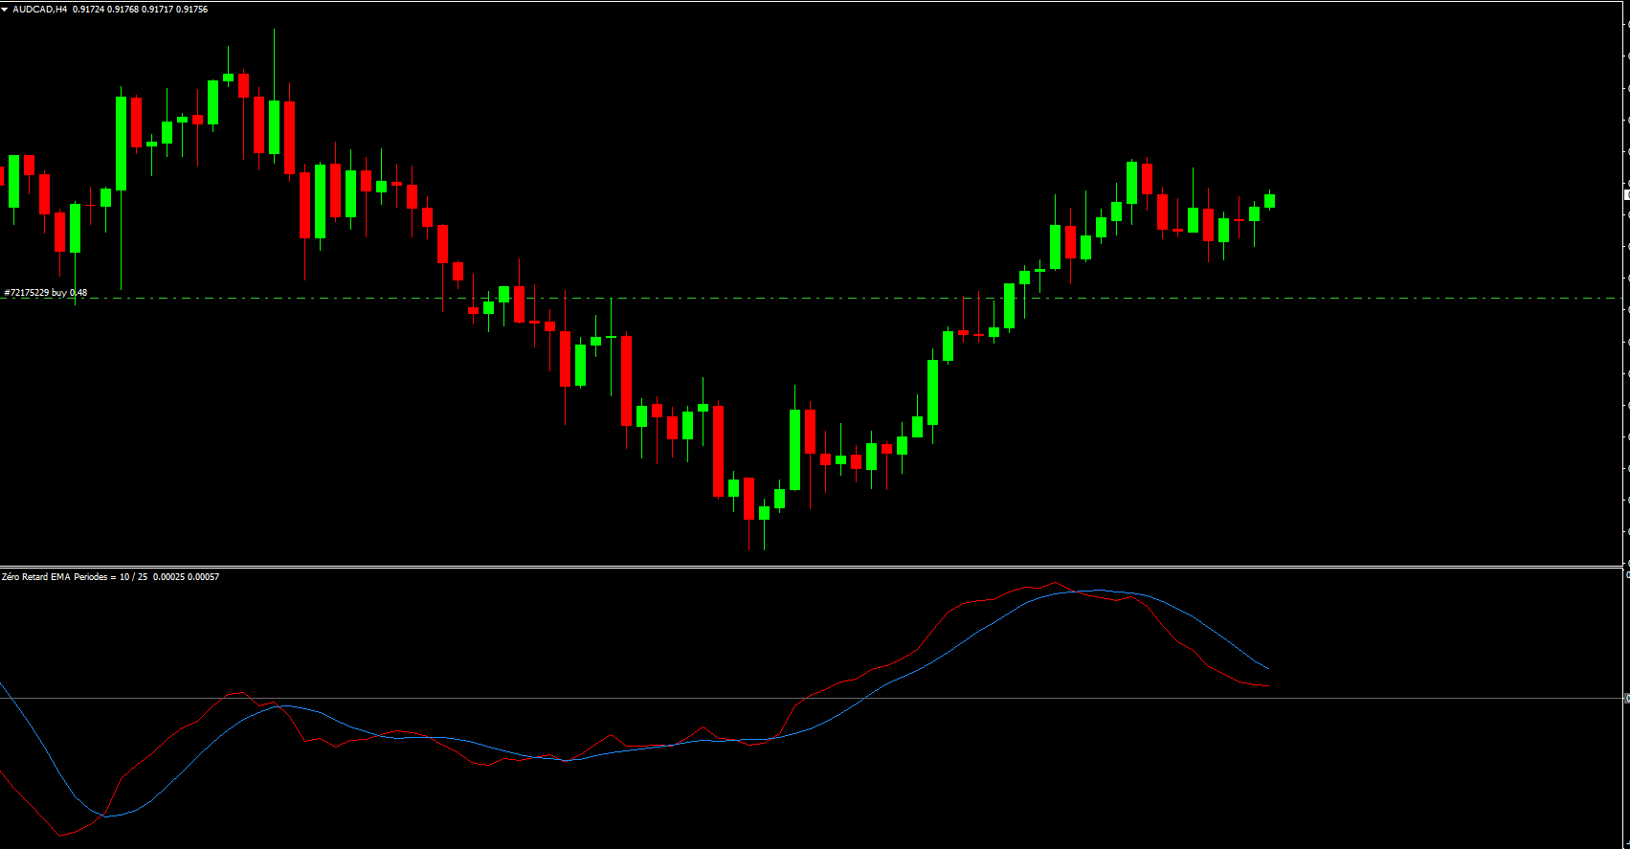1630x849 pixels.
Task: Select the AUDCAD,H4 chart title text
Action: click(39, 10)
